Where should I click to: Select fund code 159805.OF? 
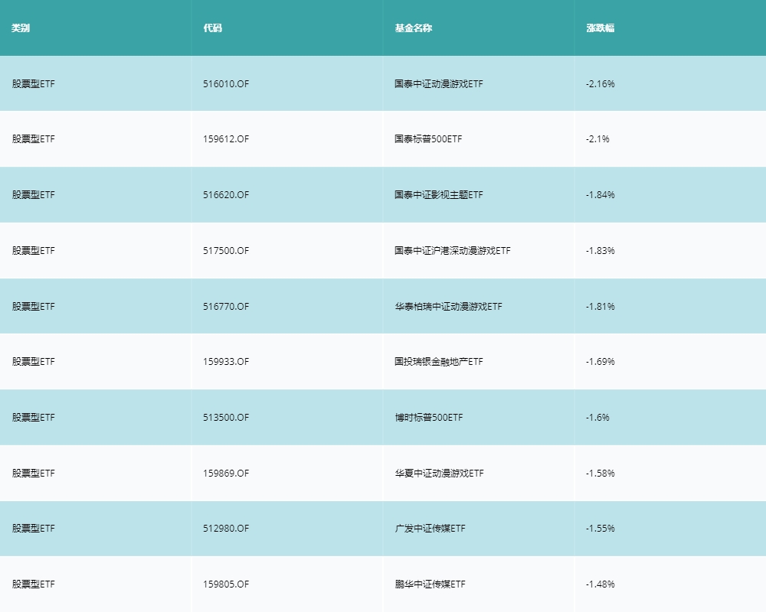pyautogui.click(x=226, y=584)
